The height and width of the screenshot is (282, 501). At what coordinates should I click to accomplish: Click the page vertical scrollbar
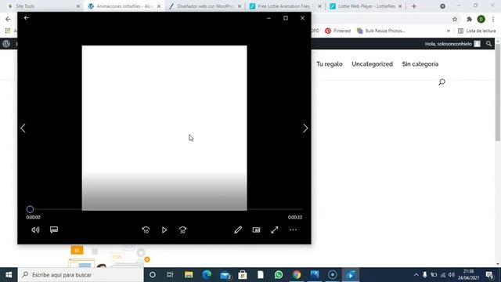click(498, 92)
